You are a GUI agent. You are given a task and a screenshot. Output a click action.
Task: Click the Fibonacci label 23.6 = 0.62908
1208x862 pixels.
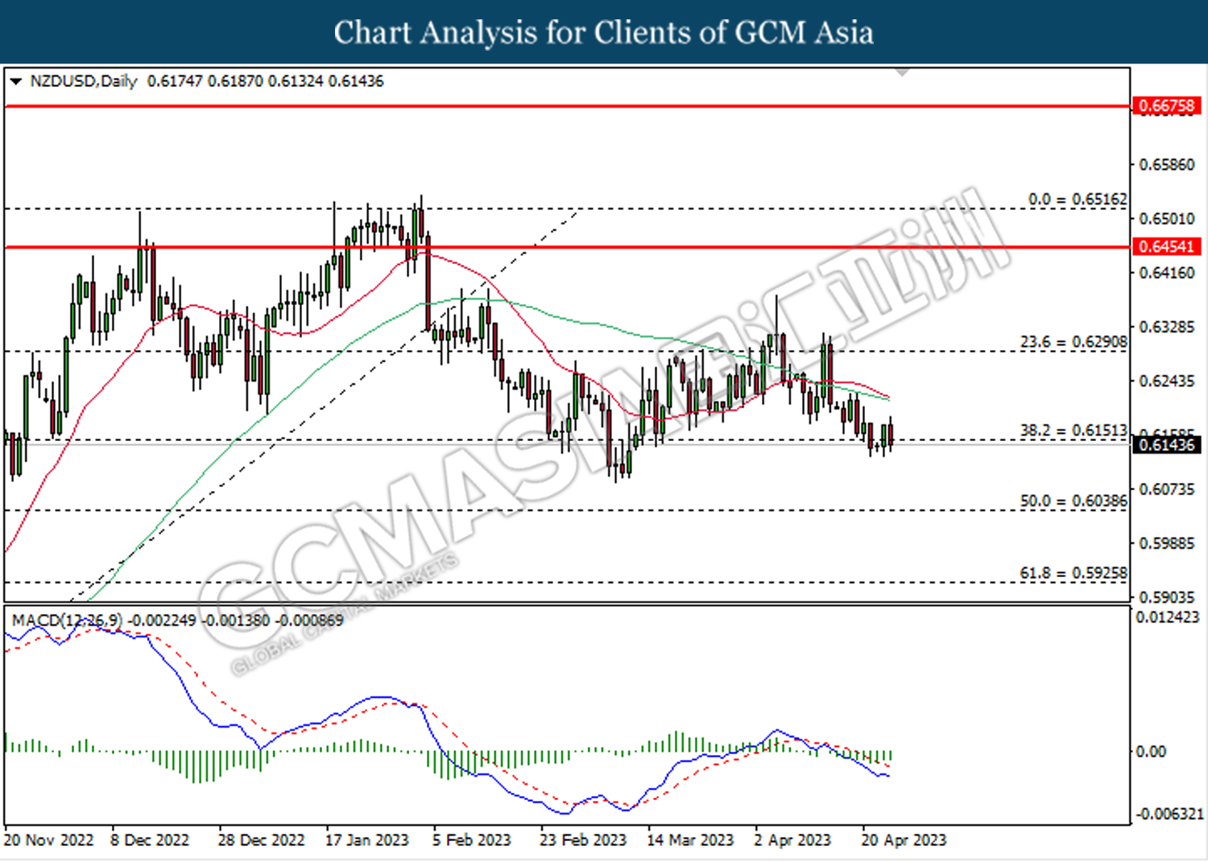coord(1074,342)
